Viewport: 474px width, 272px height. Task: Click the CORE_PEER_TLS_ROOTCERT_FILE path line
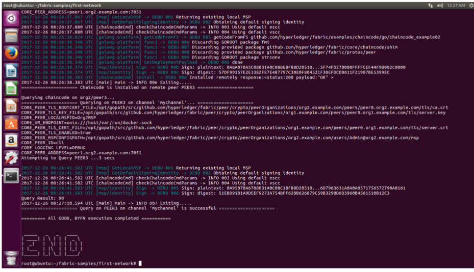[235, 107]
